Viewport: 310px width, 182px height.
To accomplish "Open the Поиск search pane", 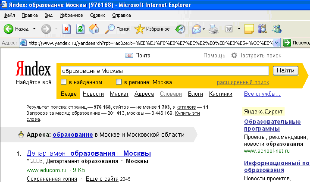I will [117, 29].
